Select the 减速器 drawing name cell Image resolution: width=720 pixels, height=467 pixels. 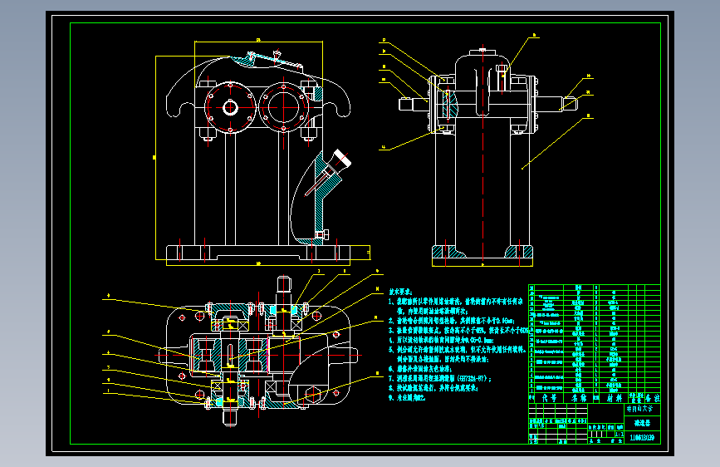(x=643, y=423)
